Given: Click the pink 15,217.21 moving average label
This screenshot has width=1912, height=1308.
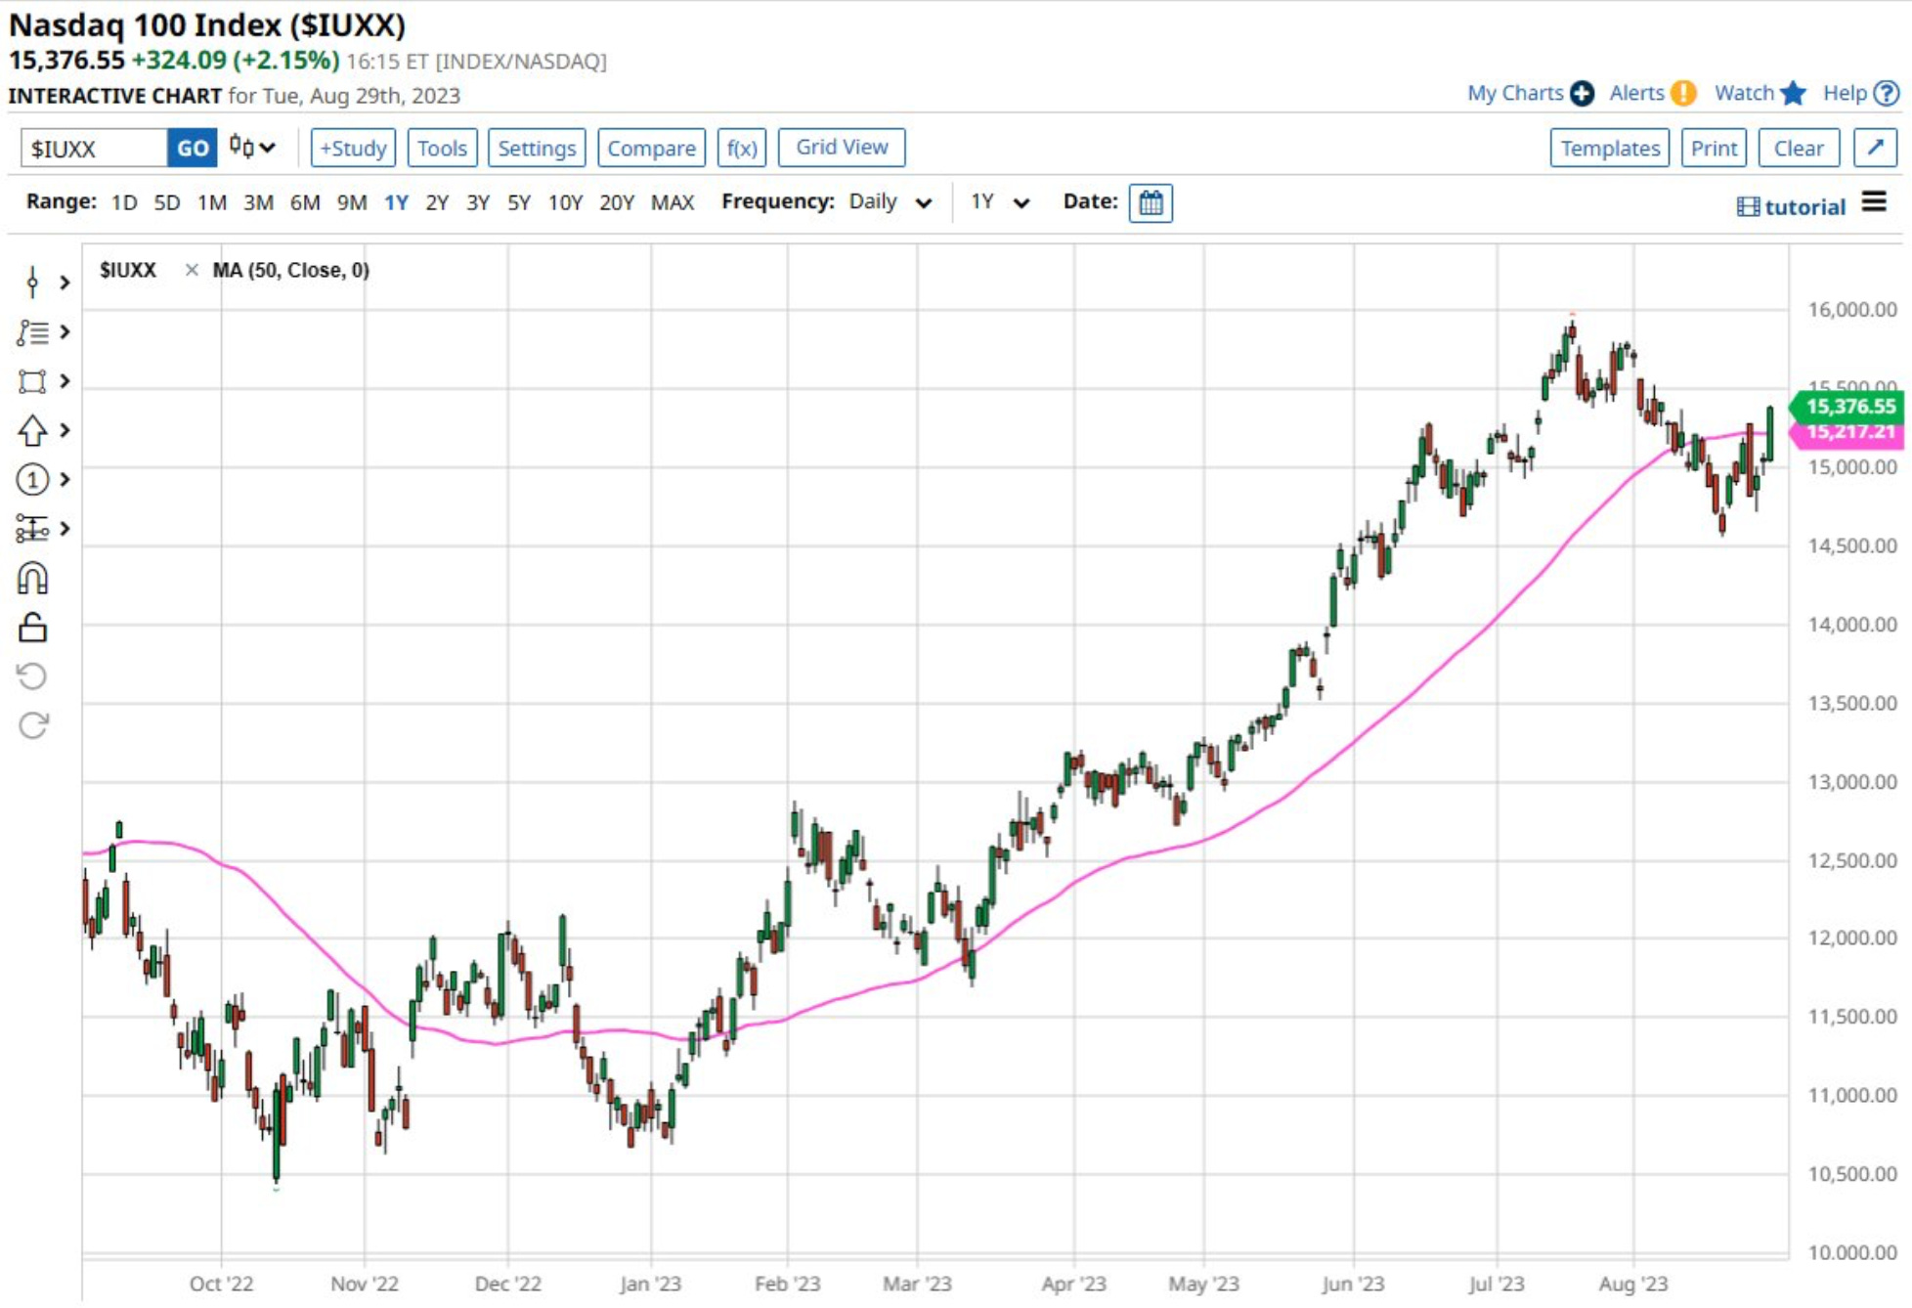Looking at the screenshot, I should pyautogui.click(x=1847, y=433).
